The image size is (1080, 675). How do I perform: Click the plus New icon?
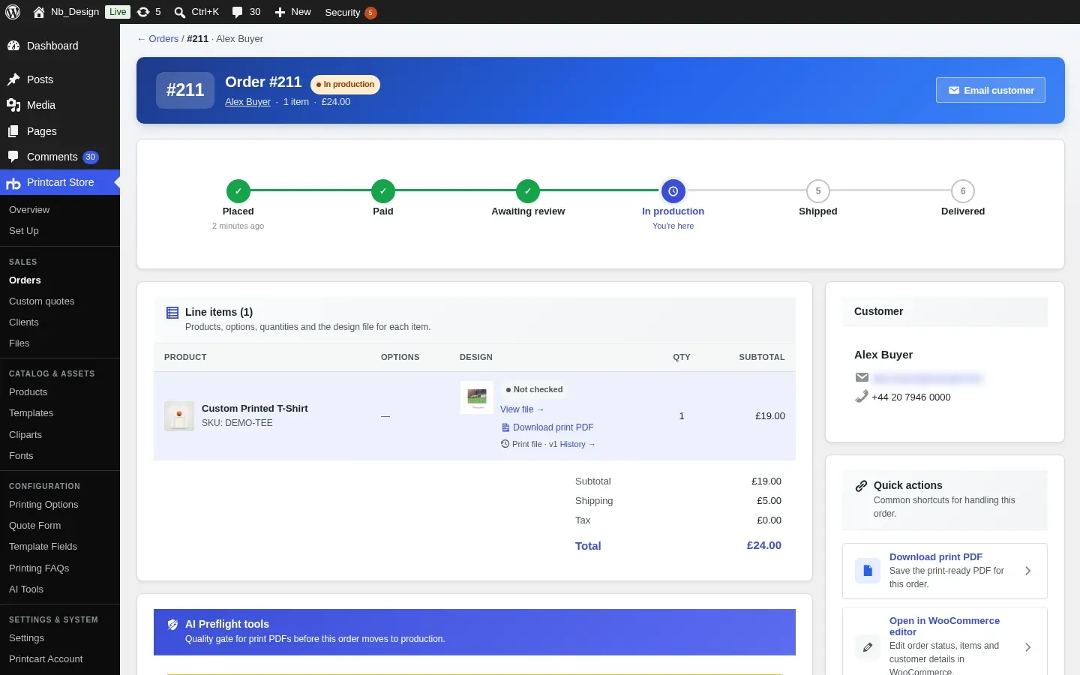point(280,12)
